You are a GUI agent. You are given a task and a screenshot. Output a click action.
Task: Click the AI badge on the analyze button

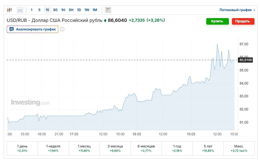click(x=11, y=29)
